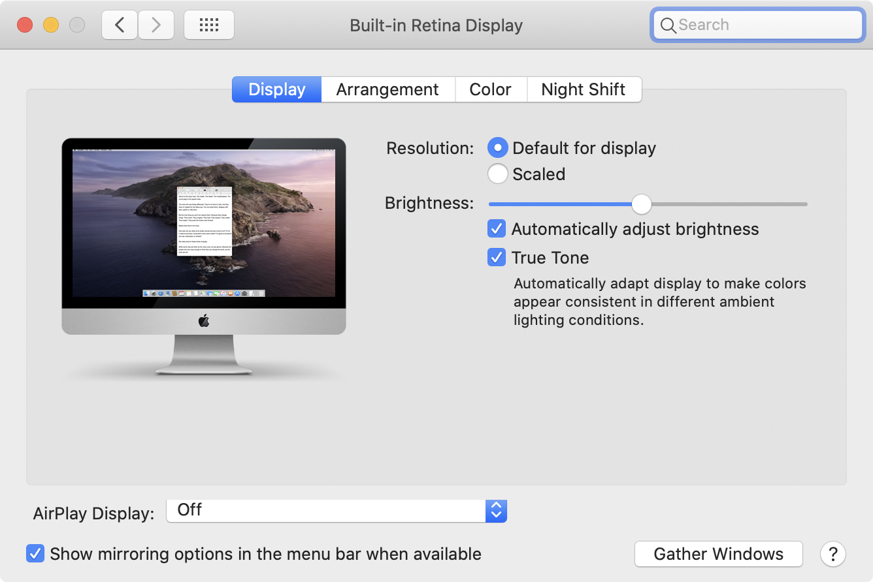This screenshot has width=873, height=582.
Task: Toggle Show mirroring options in menu bar
Action: pos(35,554)
